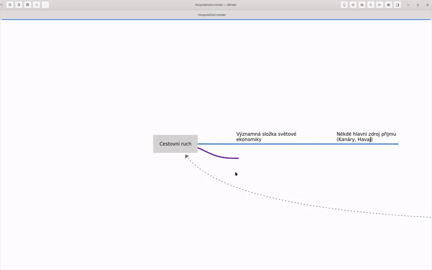
Task: Open an existing mind map file
Action: click(x=19, y=4)
